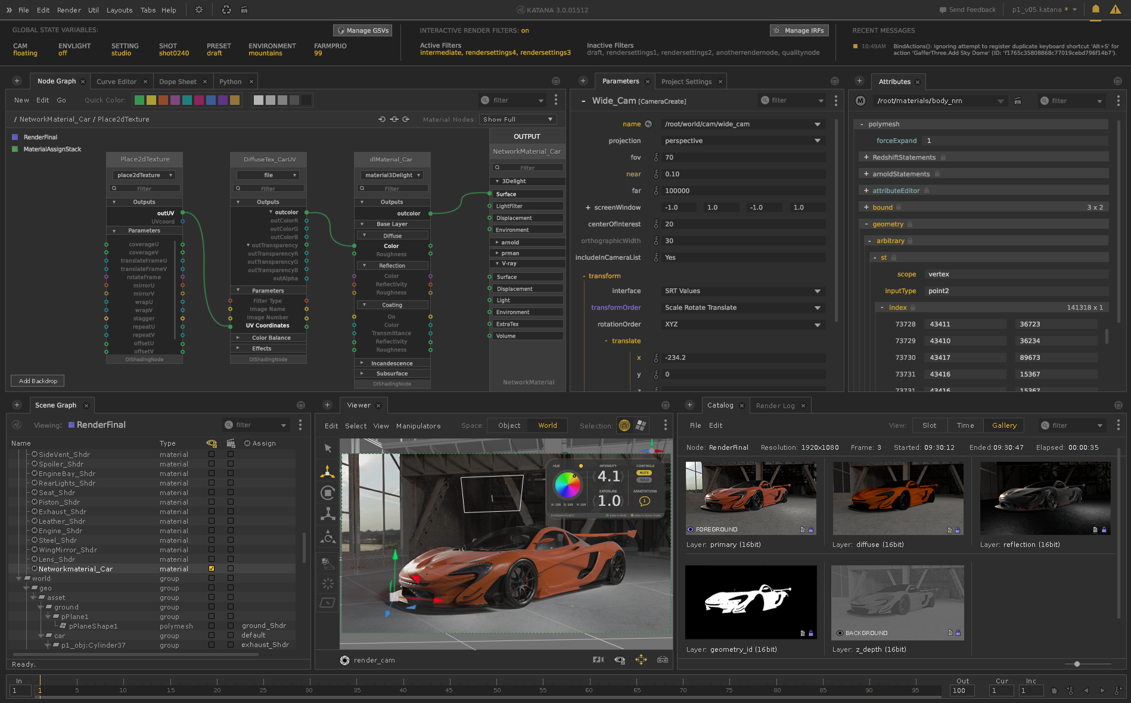This screenshot has height=703, width=1131.
Task: Click the yellow warning triangle icon
Action: coord(1115,10)
